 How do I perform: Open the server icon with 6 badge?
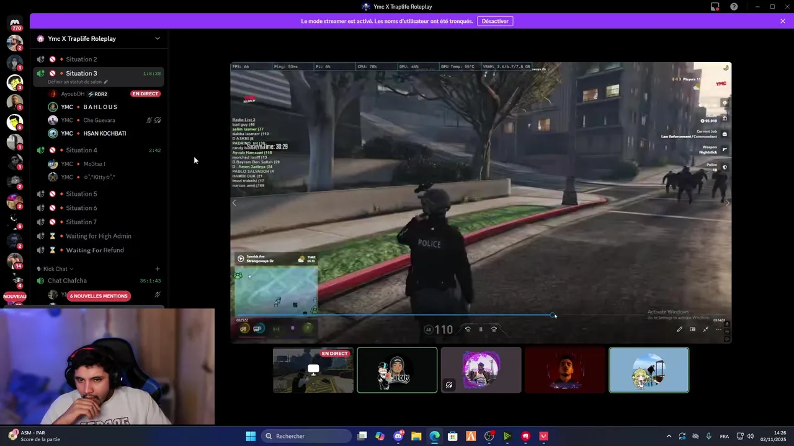pyautogui.click(x=15, y=122)
